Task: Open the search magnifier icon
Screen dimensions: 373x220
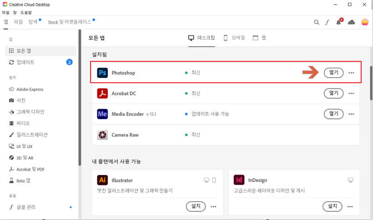Action: tap(317, 22)
